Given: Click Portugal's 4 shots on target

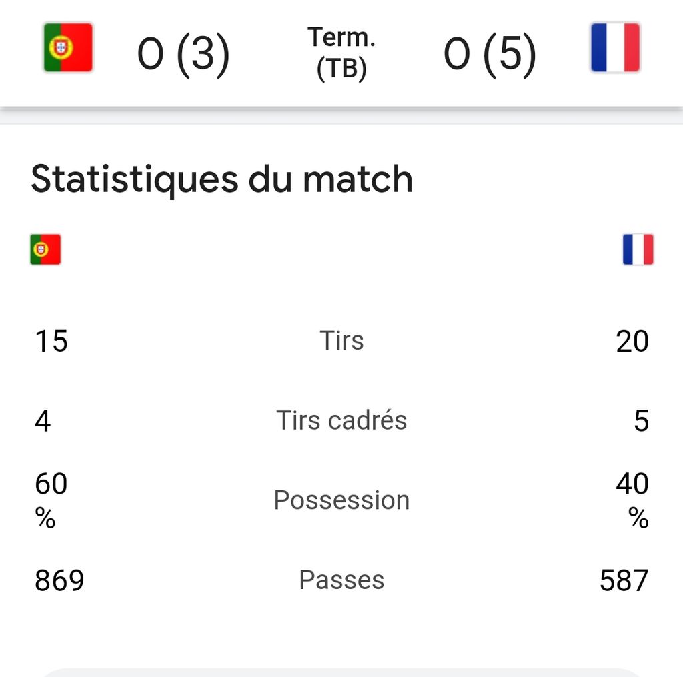Looking at the screenshot, I should (x=43, y=421).
